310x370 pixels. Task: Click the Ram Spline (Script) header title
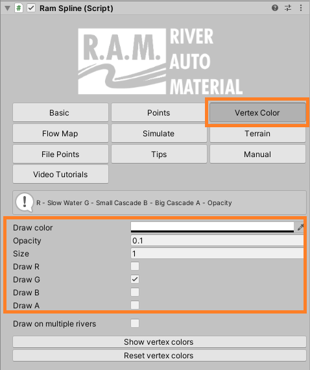[x=76, y=8]
